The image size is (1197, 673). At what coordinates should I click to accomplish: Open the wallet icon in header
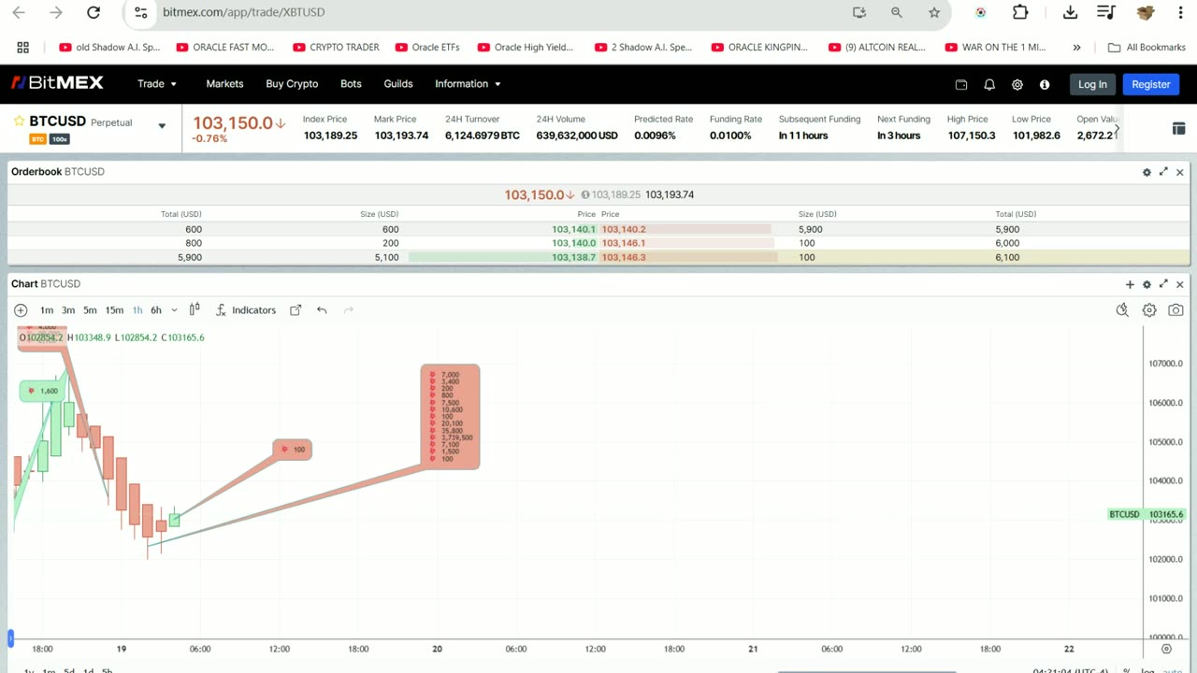click(x=961, y=84)
